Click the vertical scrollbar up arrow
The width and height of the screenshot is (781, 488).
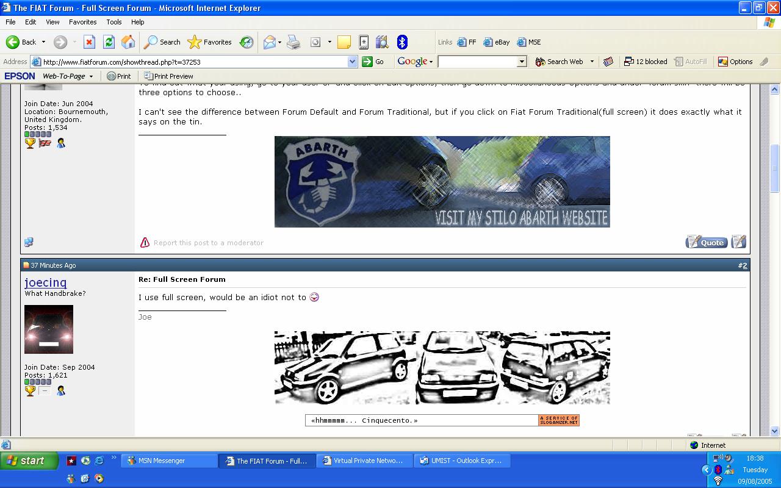pyautogui.click(x=775, y=89)
